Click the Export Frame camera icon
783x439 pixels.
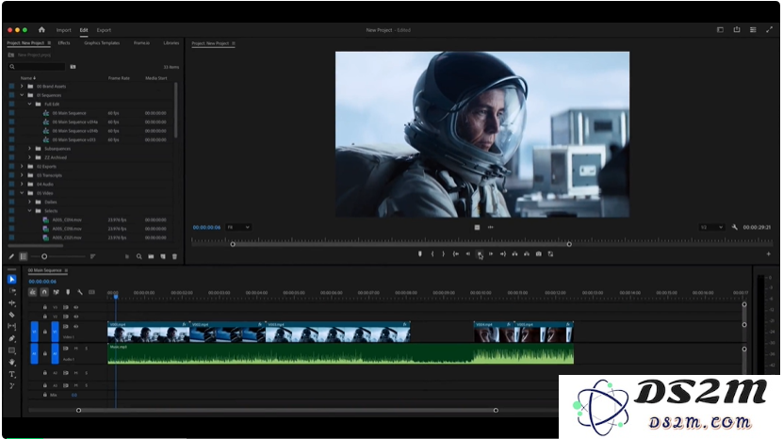(x=539, y=254)
